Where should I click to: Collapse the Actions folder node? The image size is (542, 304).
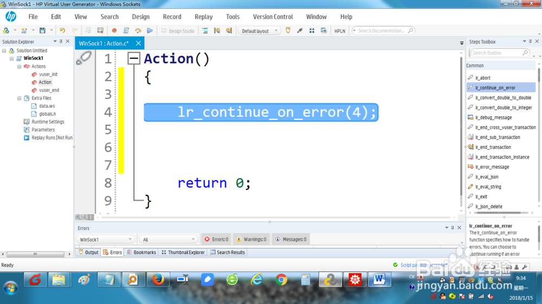[20, 66]
